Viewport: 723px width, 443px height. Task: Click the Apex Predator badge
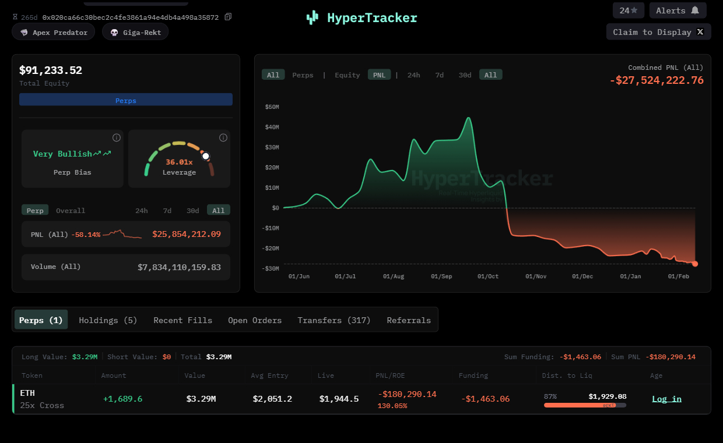pyautogui.click(x=54, y=33)
